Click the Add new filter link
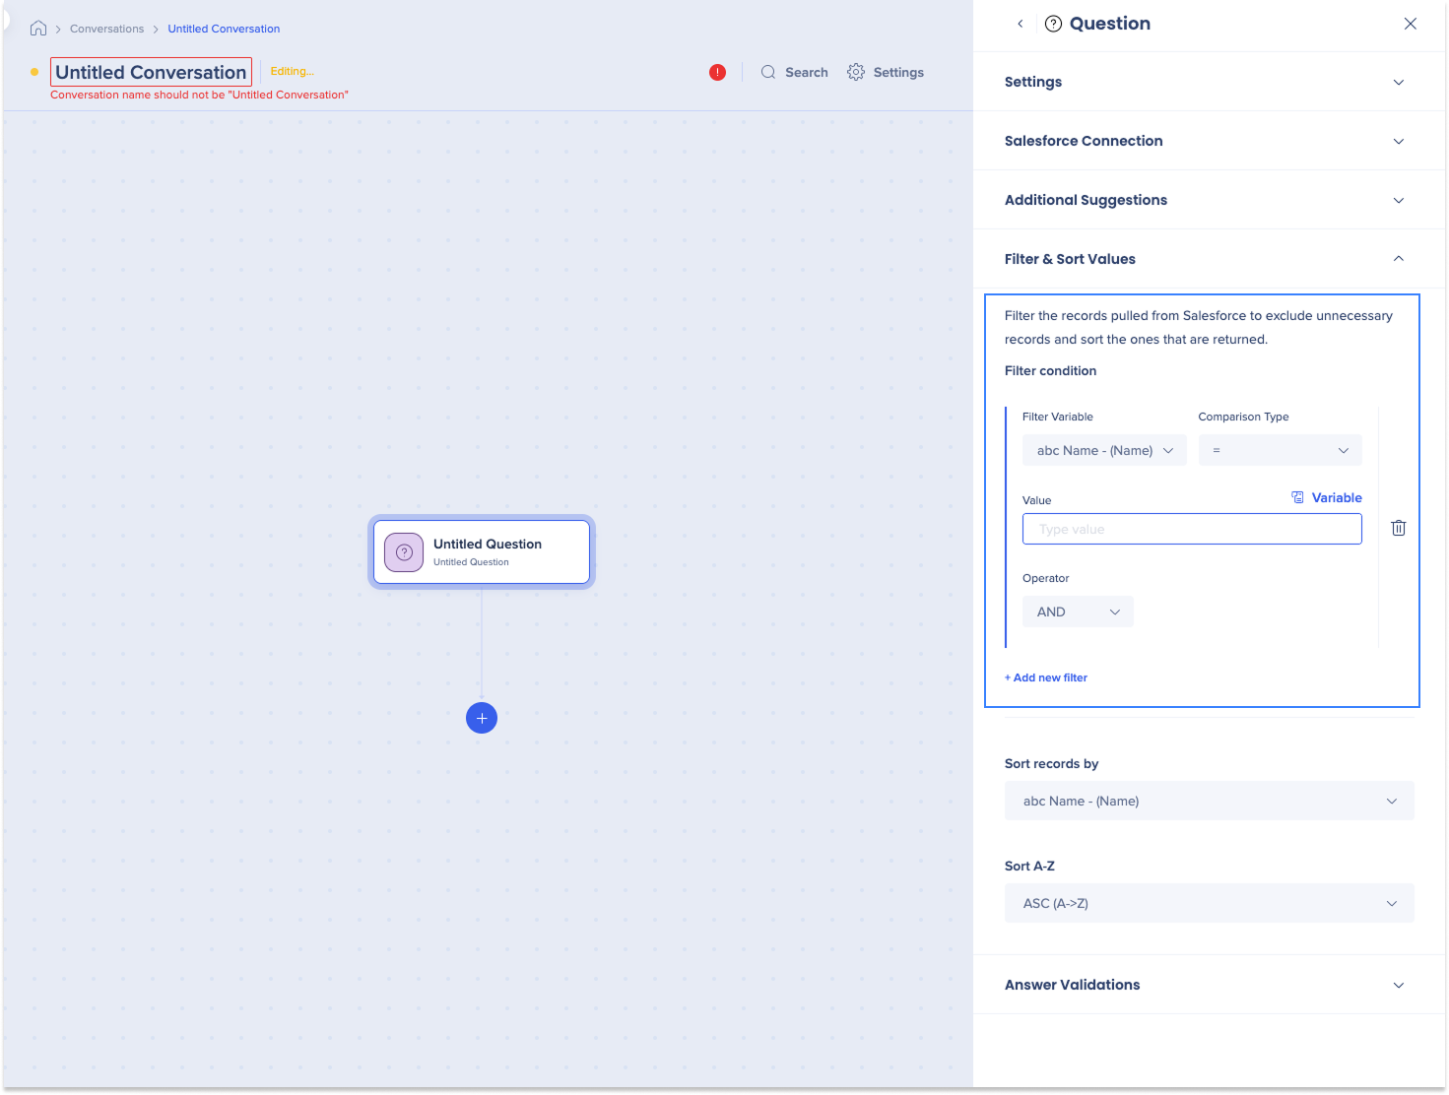 1046,677
